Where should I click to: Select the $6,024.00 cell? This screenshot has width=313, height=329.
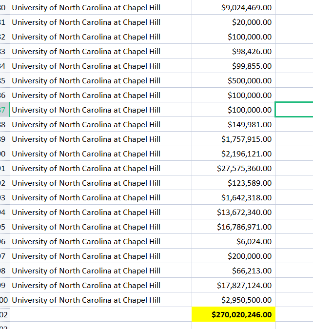pyautogui.click(x=233, y=241)
